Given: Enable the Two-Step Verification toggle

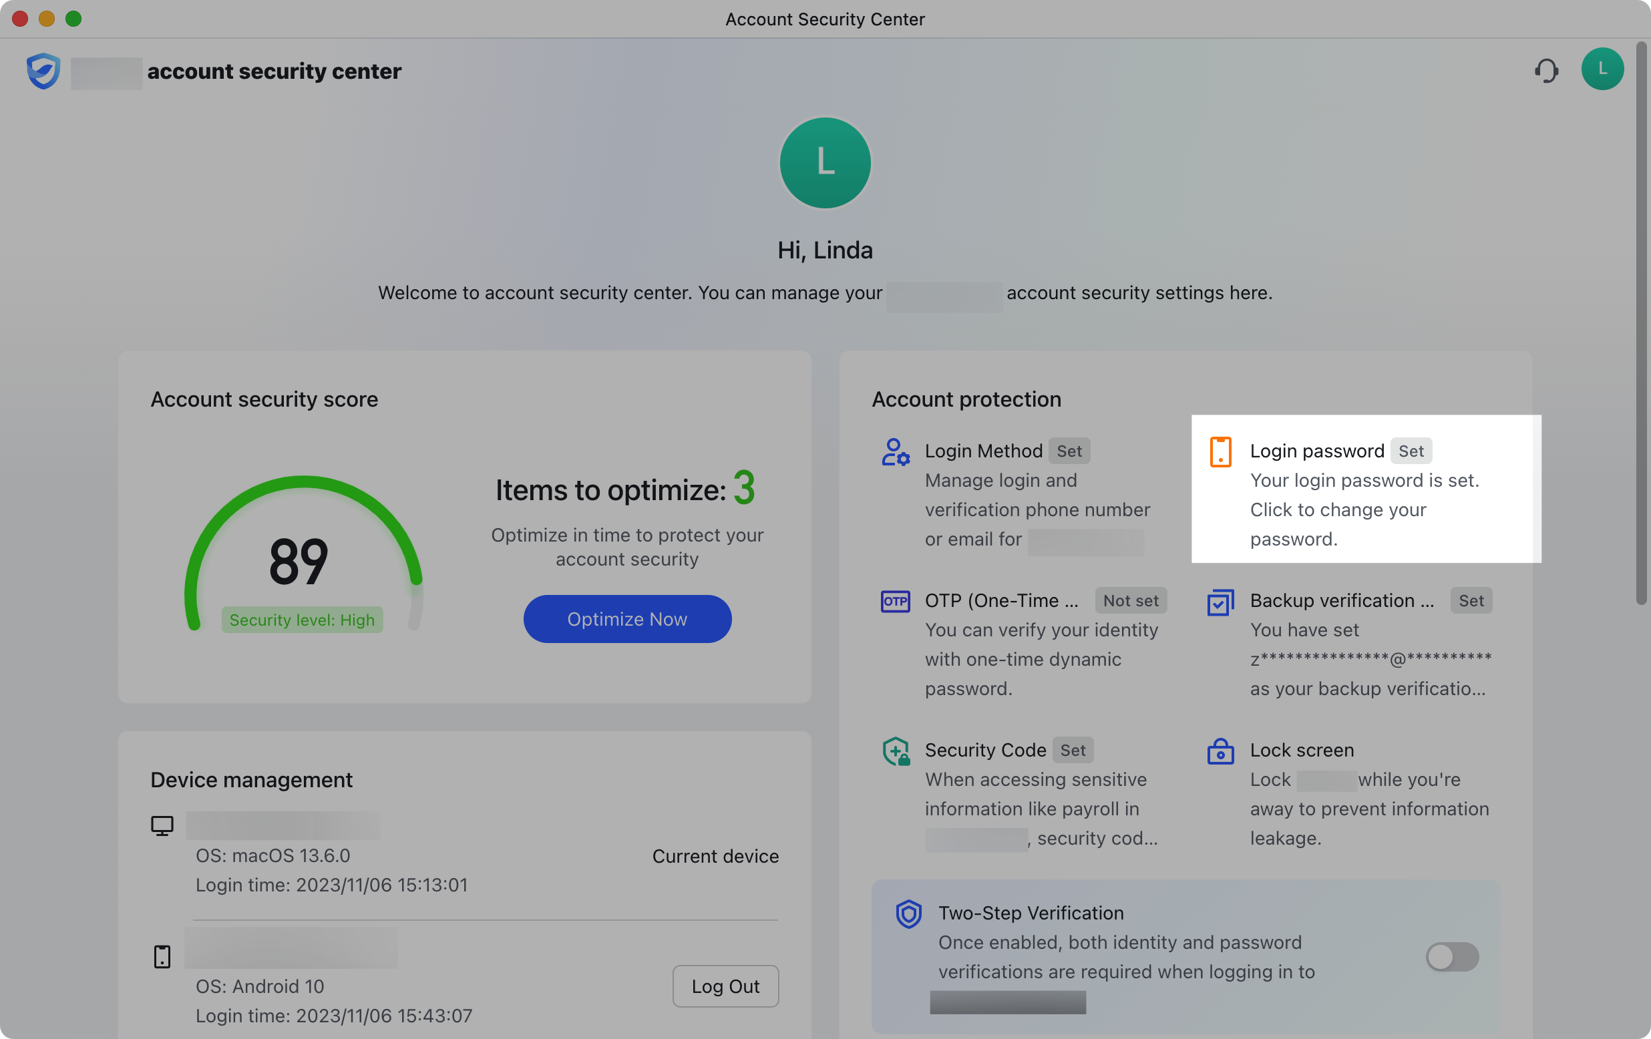Looking at the screenshot, I should [1451, 958].
